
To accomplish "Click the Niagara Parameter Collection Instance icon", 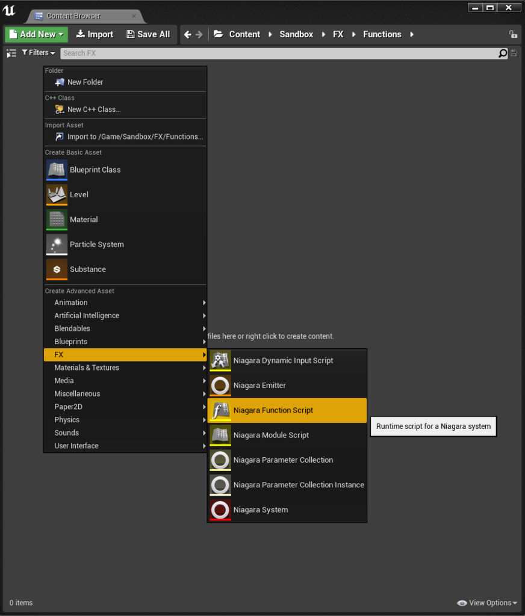I will coord(220,485).
